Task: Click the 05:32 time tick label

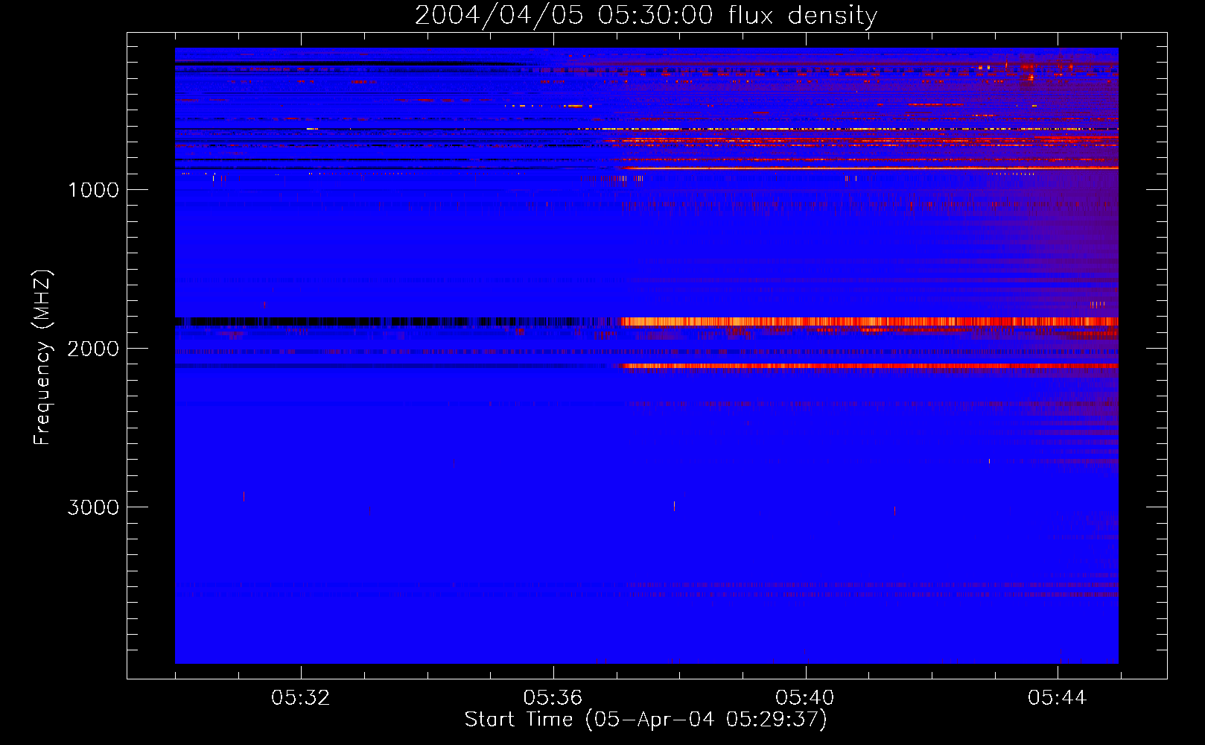Action: click(x=301, y=698)
